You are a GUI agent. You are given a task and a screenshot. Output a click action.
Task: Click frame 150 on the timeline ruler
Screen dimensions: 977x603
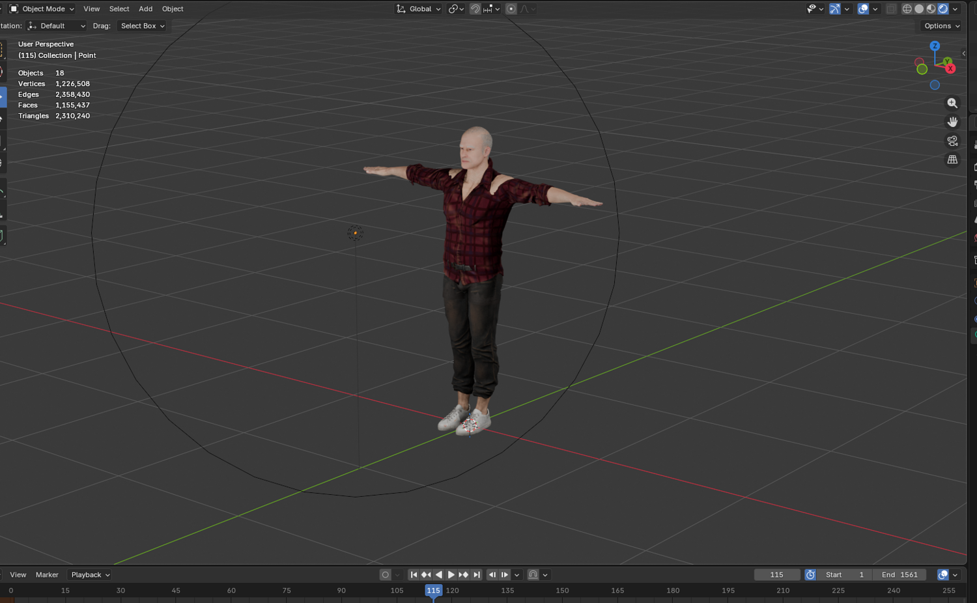[x=562, y=591]
